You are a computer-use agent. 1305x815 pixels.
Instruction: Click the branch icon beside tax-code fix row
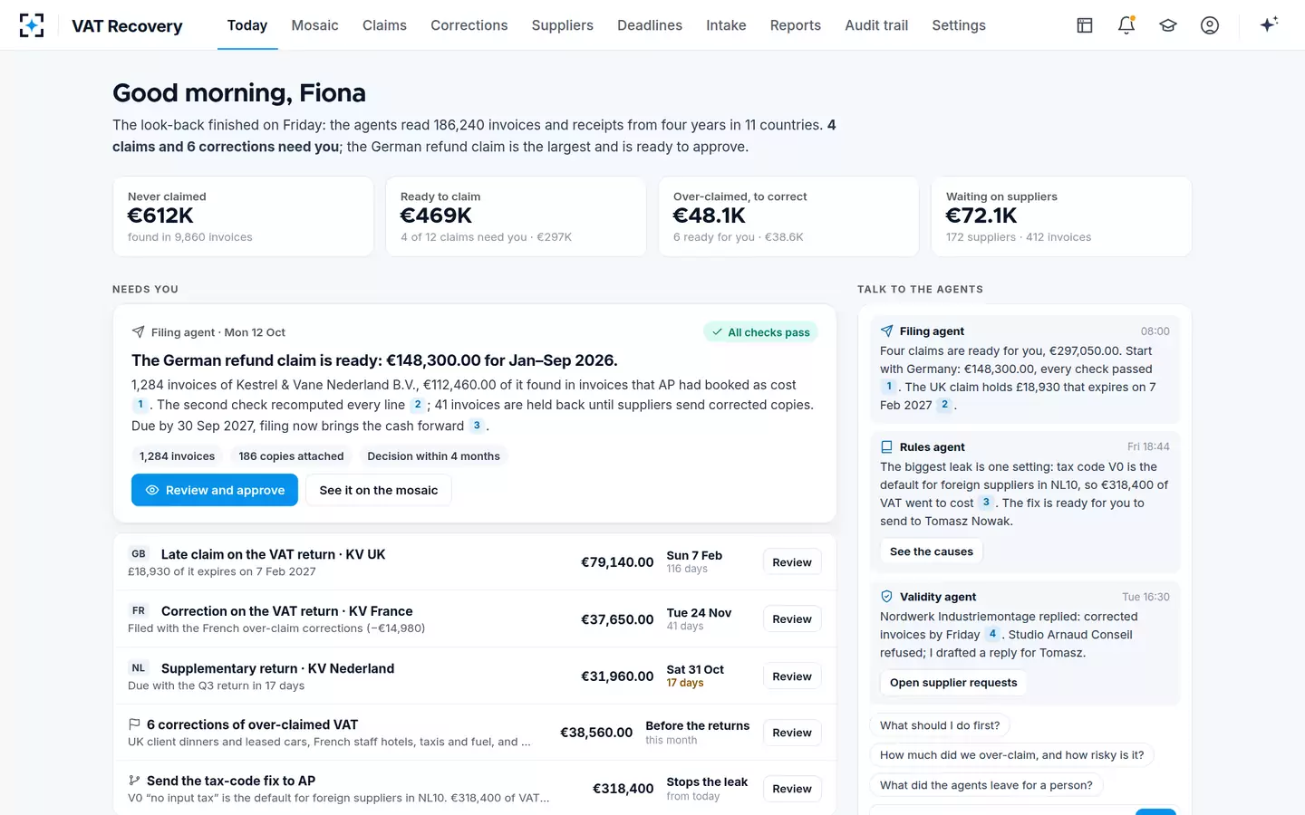click(134, 781)
